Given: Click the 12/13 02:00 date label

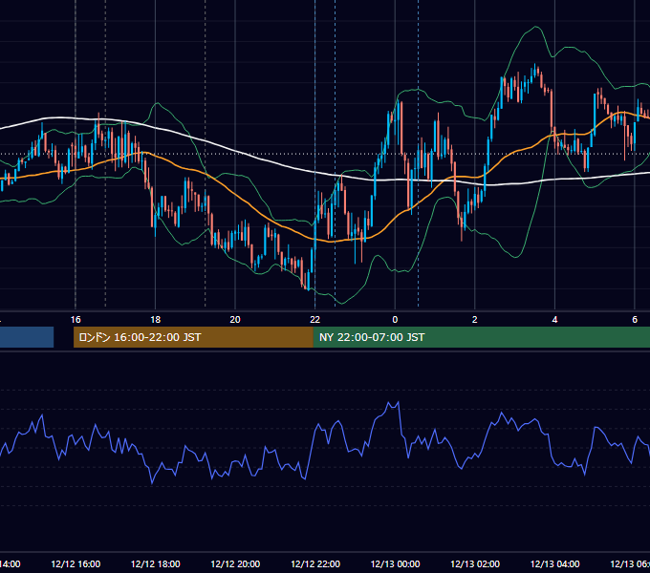Looking at the screenshot, I should (x=475, y=564).
